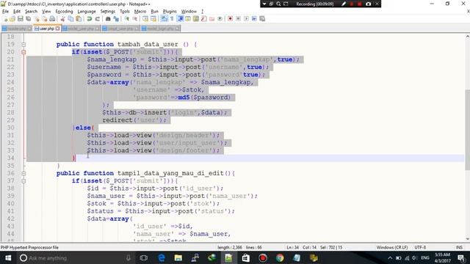Screen dimensions: 470x264
Task: Open the Encoding menu
Action: click(x=64, y=12)
